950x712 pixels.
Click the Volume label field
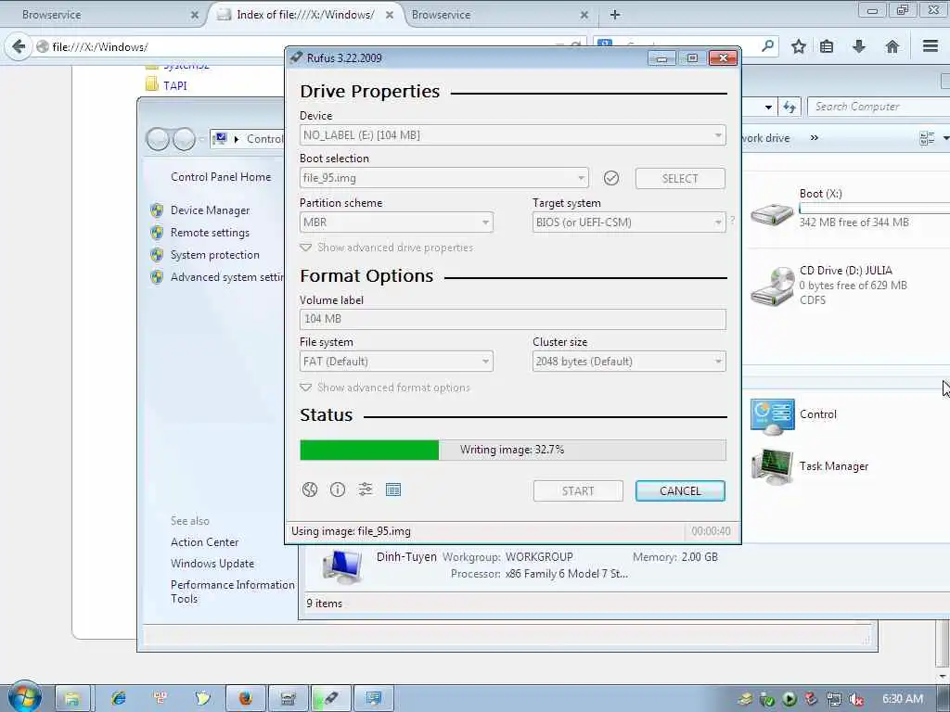[512, 319]
